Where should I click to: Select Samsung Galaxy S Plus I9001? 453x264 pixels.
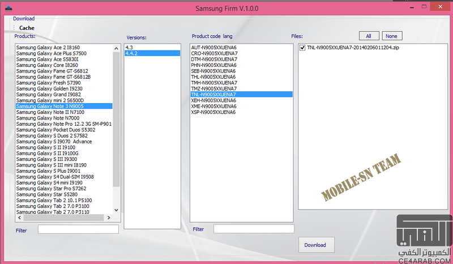64,171
